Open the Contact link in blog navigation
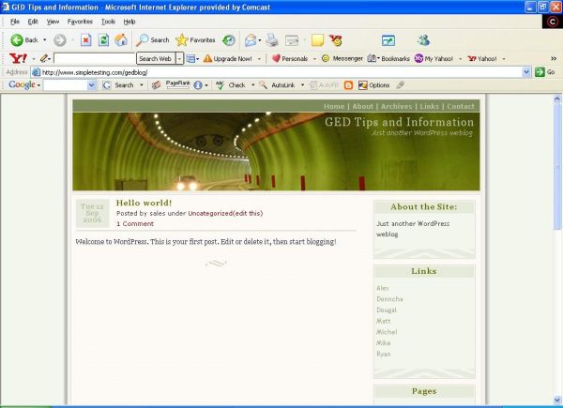The height and width of the screenshot is (408, 563). pos(461,106)
